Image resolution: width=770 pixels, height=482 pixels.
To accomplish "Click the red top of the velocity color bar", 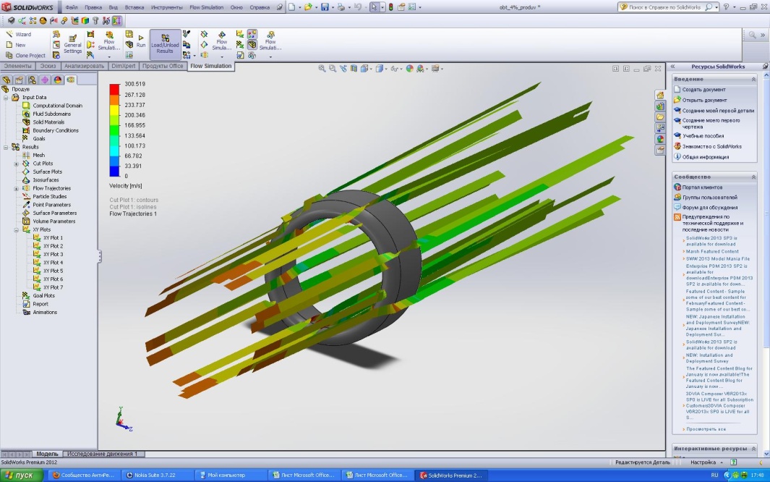I will (114, 89).
